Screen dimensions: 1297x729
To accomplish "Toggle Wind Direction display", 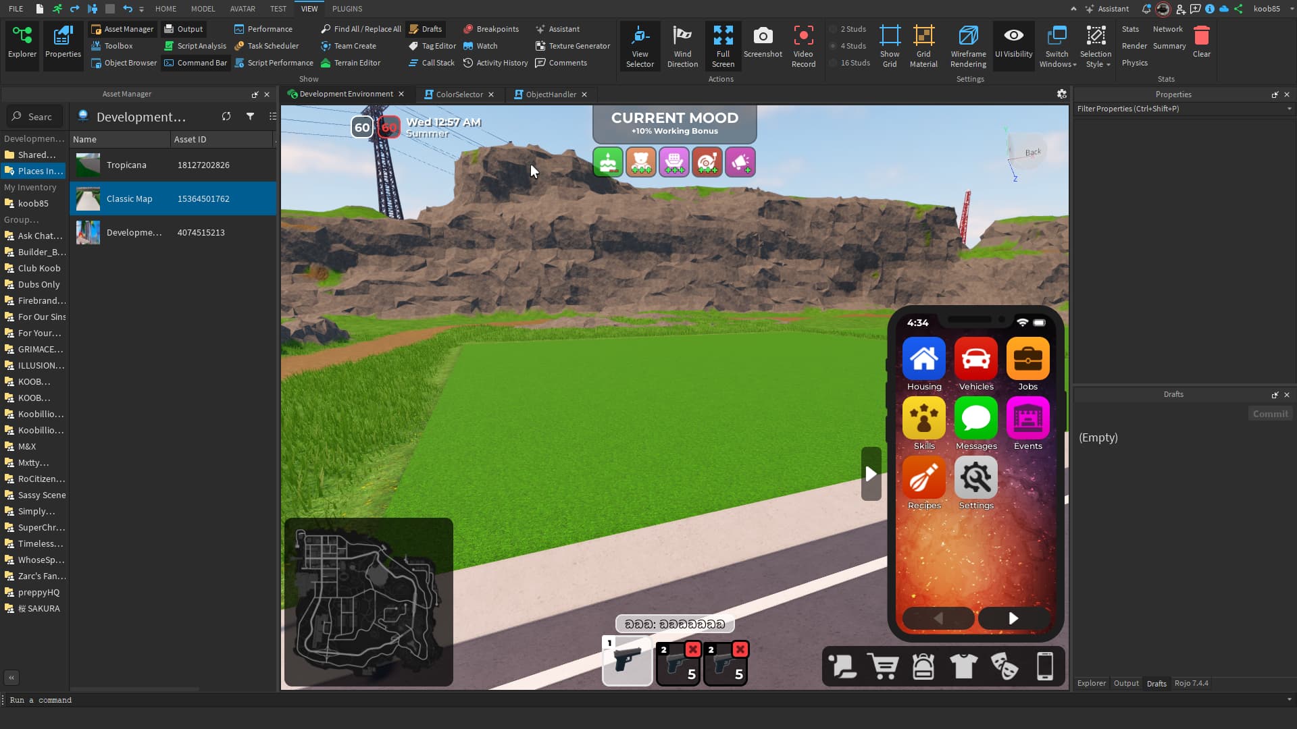I will point(682,46).
